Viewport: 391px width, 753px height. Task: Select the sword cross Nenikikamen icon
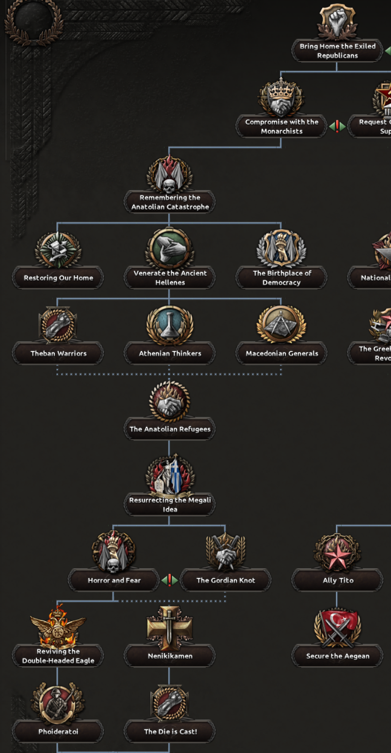170,627
